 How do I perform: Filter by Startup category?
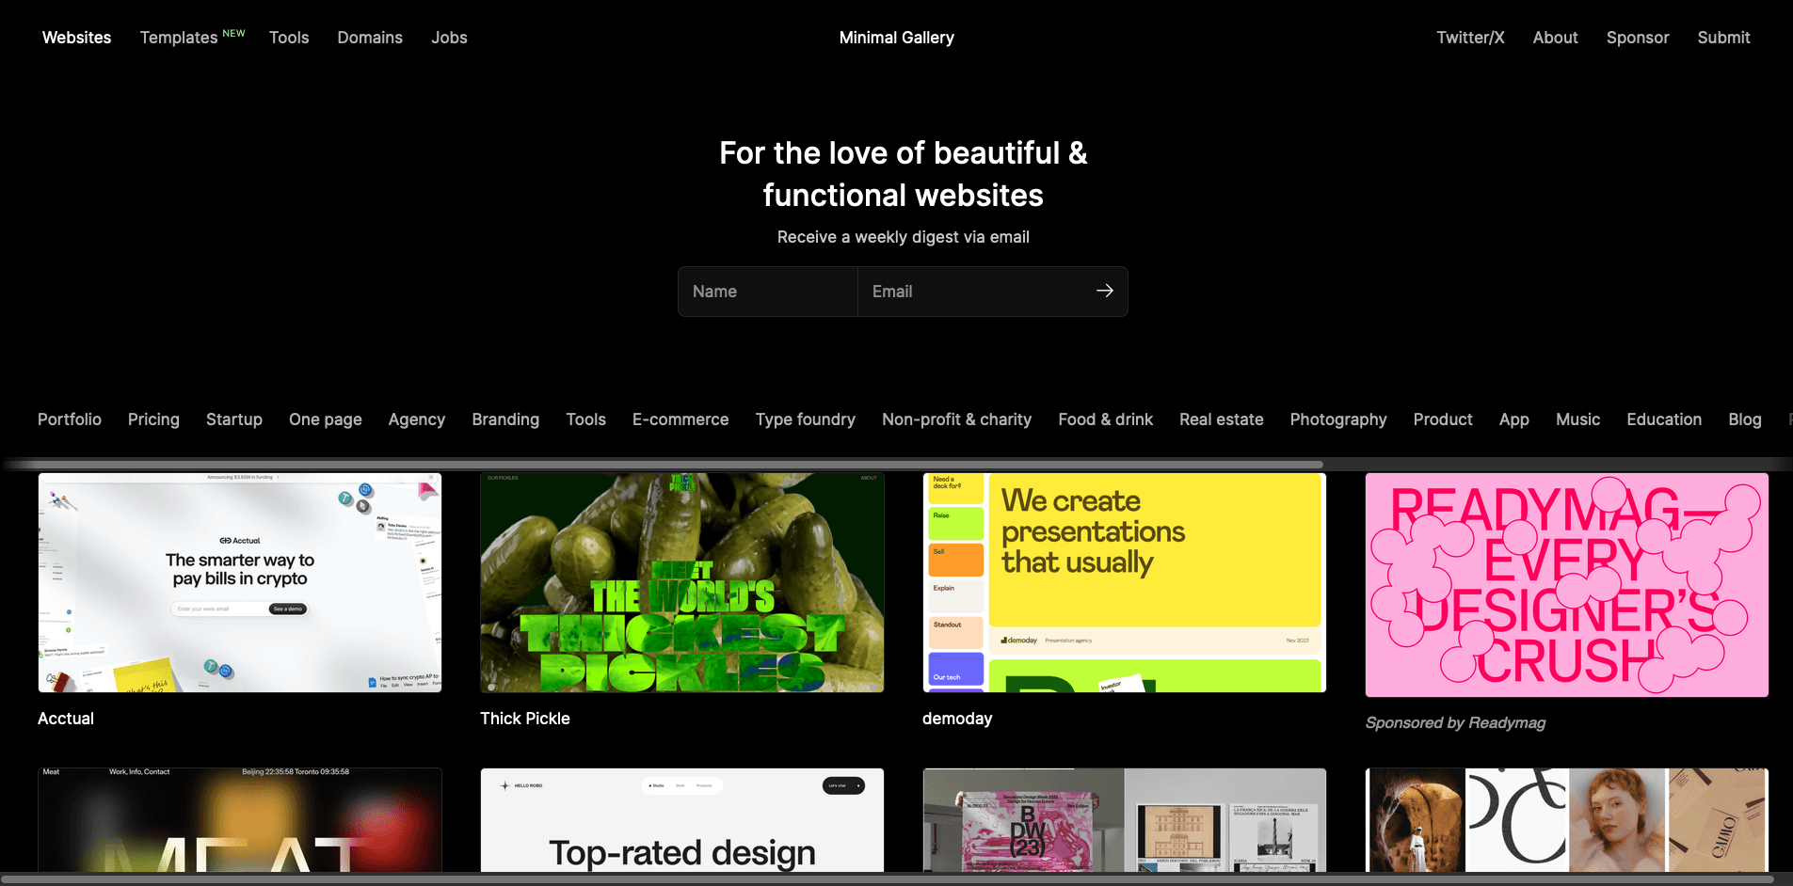(x=234, y=419)
